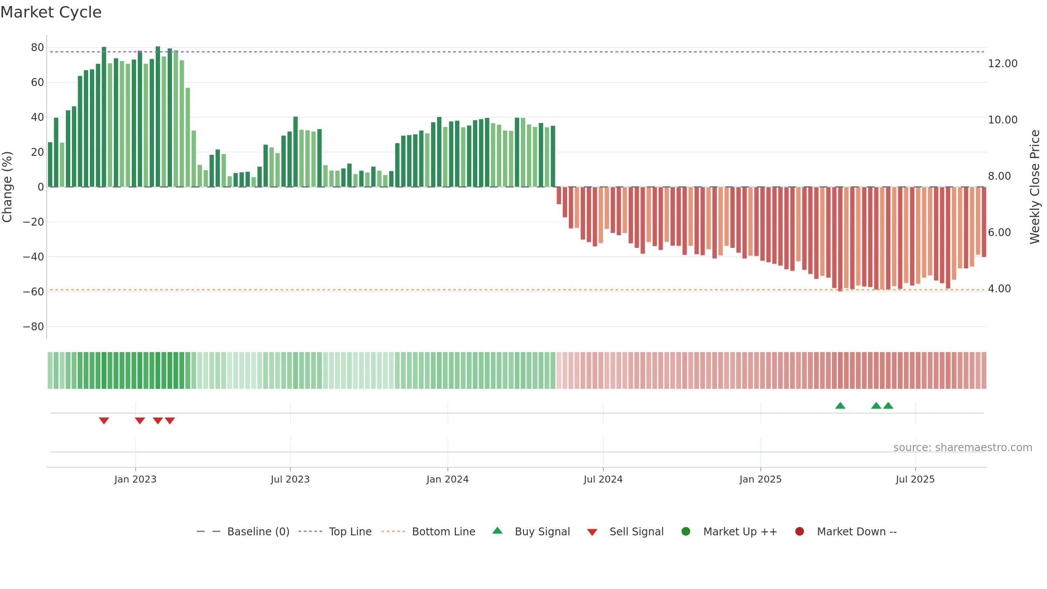This screenshot has width=1047, height=589.
Task: Click the 12.00 price axis label
Action: (1003, 63)
